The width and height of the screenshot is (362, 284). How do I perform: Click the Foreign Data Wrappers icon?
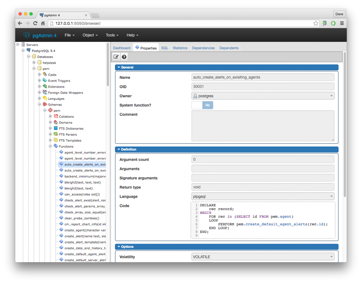click(45, 92)
